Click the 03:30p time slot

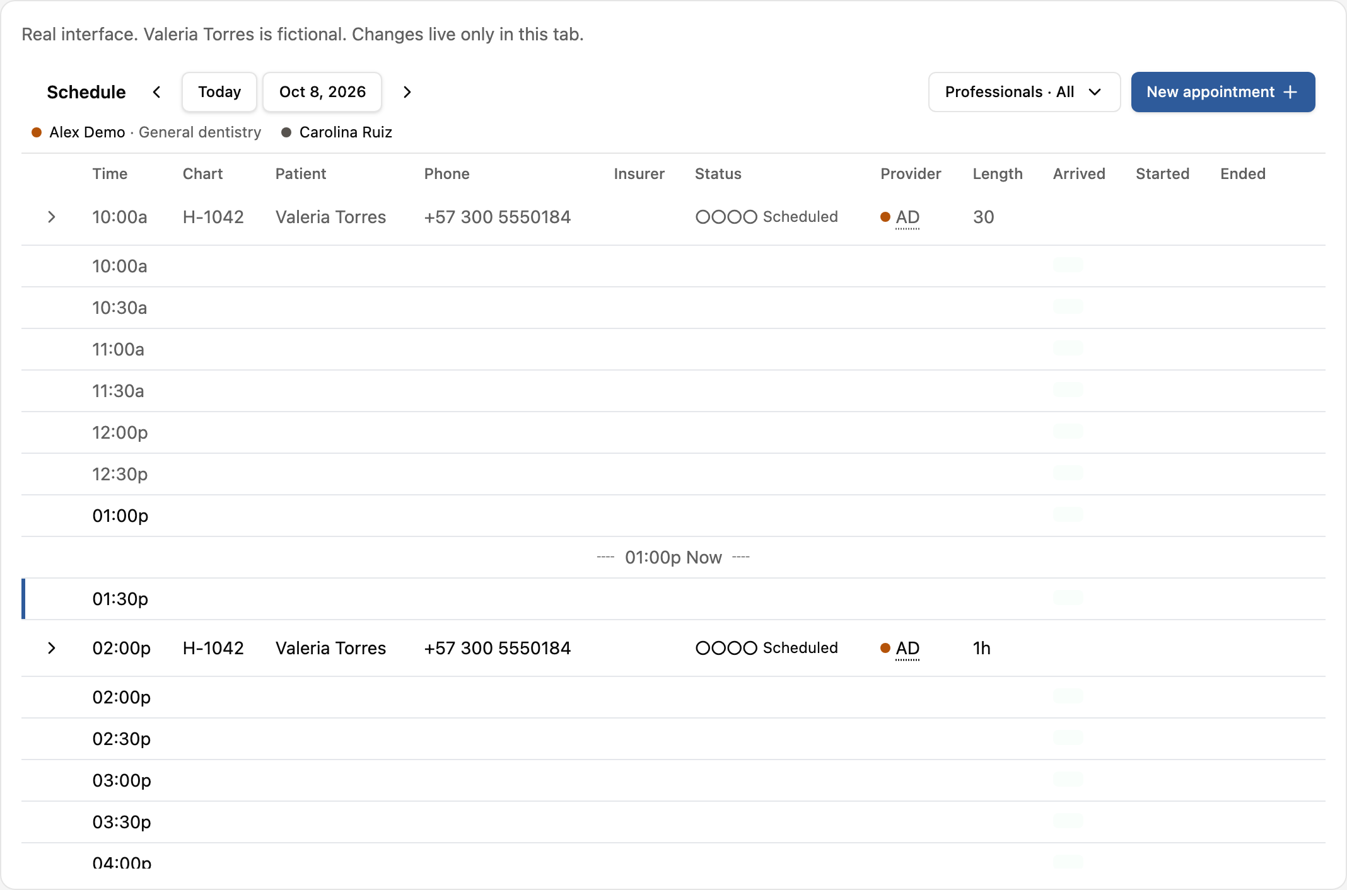[x=673, y=822]
